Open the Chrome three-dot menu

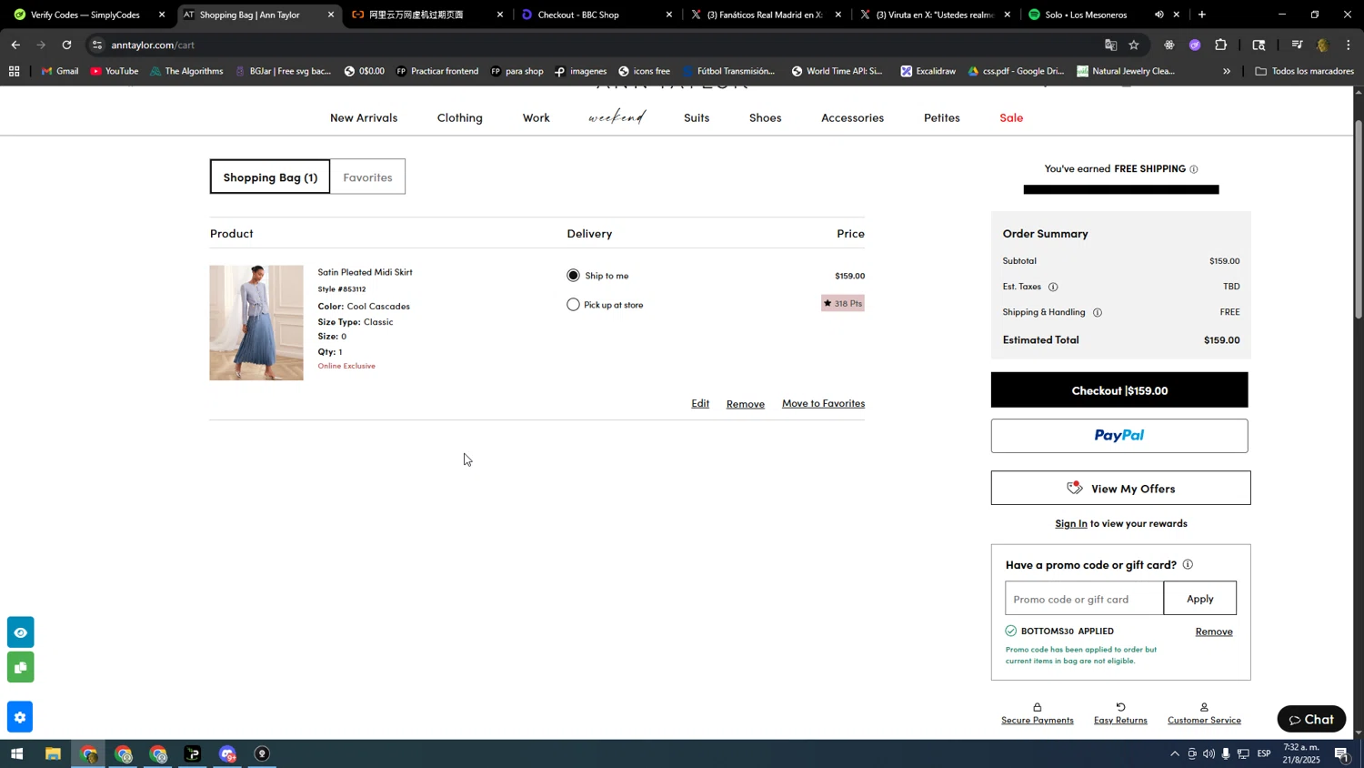click(1348, 45)
